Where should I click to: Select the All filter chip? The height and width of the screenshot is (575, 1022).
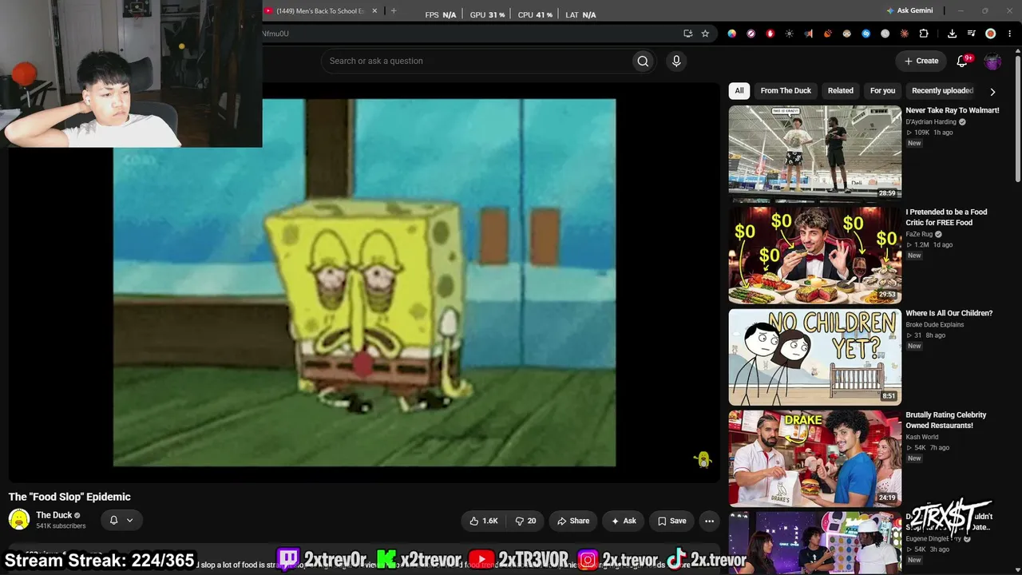click(739, 90)
